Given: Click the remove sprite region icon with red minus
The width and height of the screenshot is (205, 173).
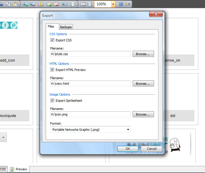Looking at the screenshot, I should click(56, 4).
